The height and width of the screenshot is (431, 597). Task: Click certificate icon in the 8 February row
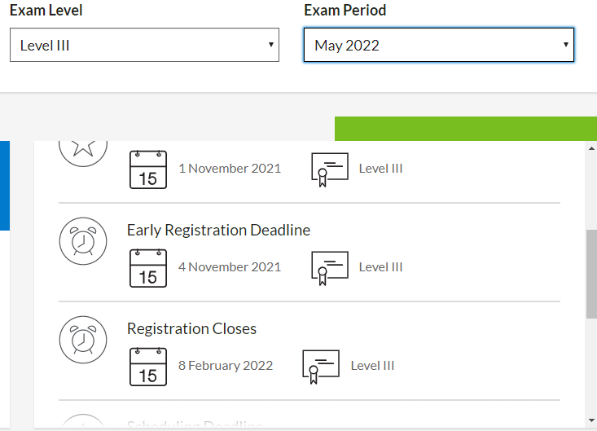tap(320, 367)
